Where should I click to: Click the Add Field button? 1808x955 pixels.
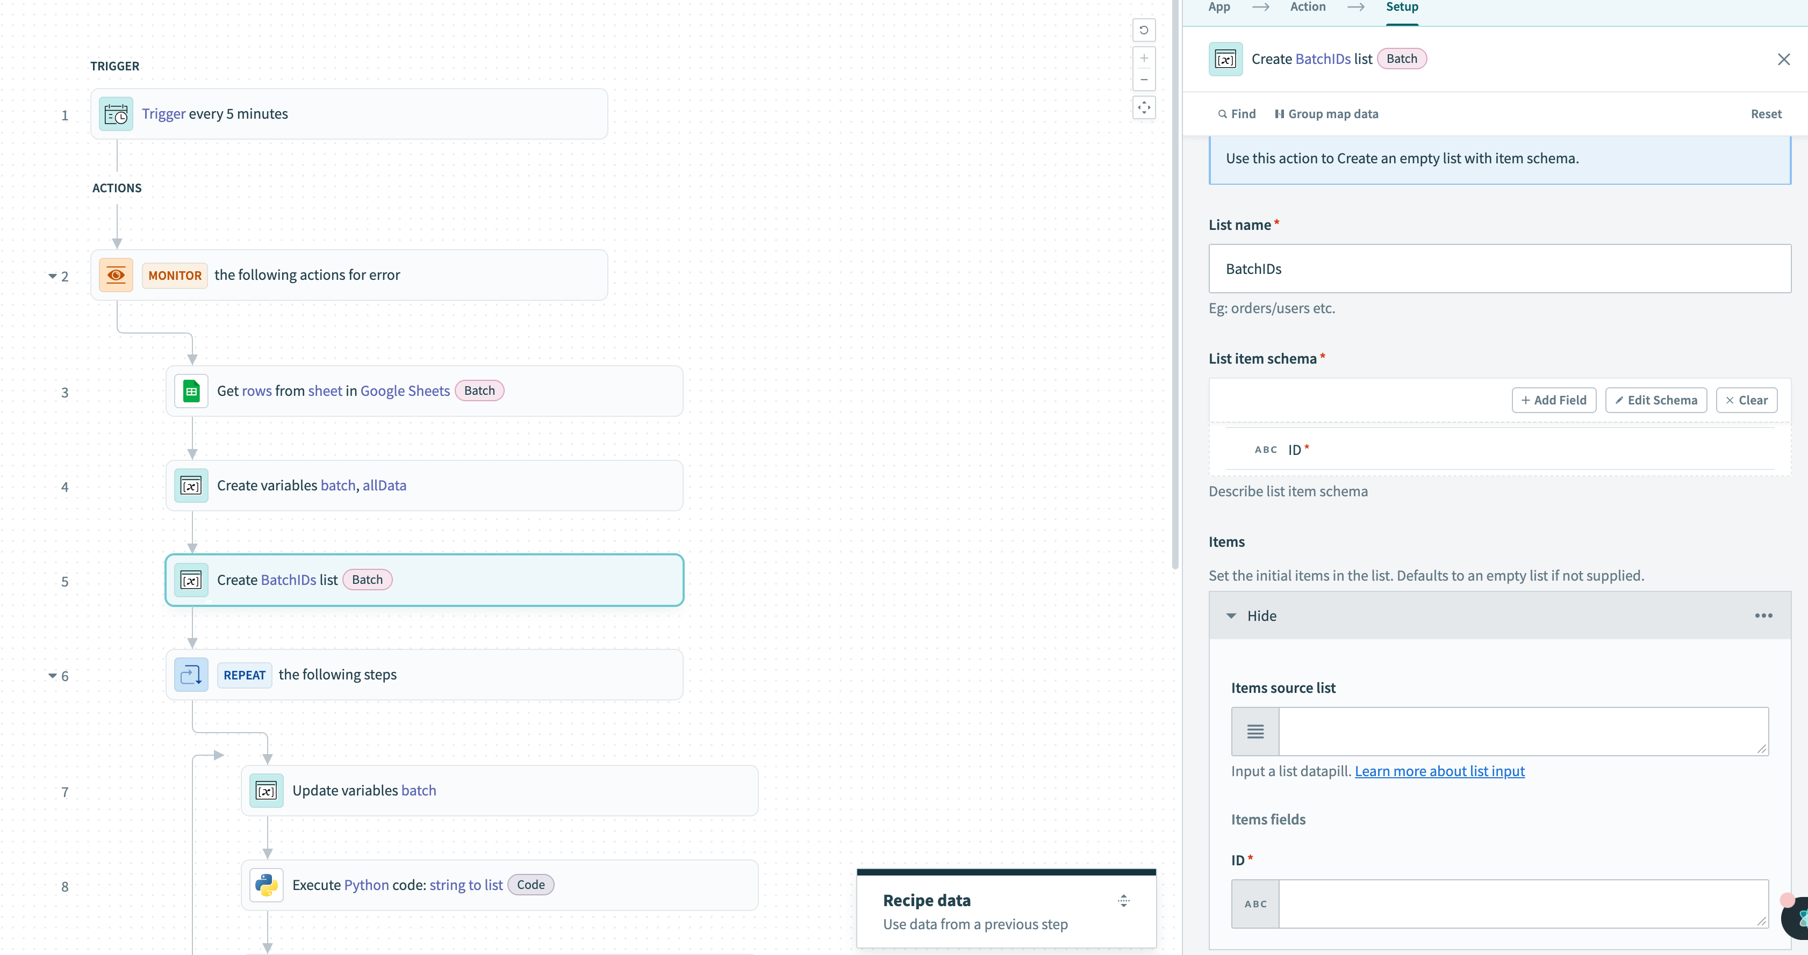[1553, 400]
